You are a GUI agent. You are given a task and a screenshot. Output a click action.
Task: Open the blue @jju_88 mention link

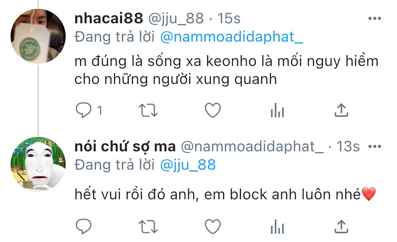pyautogui.click(x=188, y=165)
